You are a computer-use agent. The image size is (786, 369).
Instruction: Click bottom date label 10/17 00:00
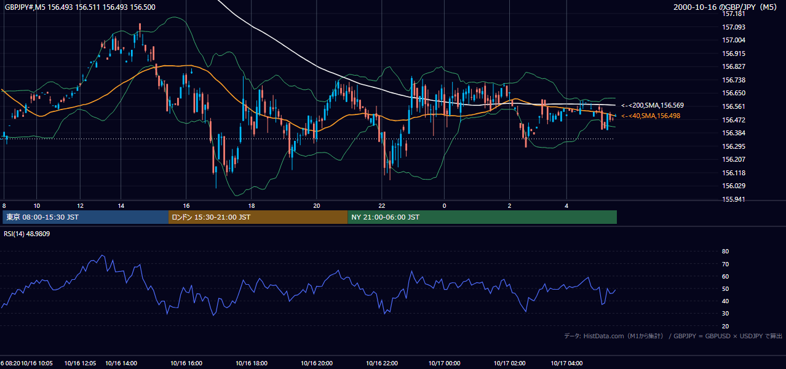444,363
